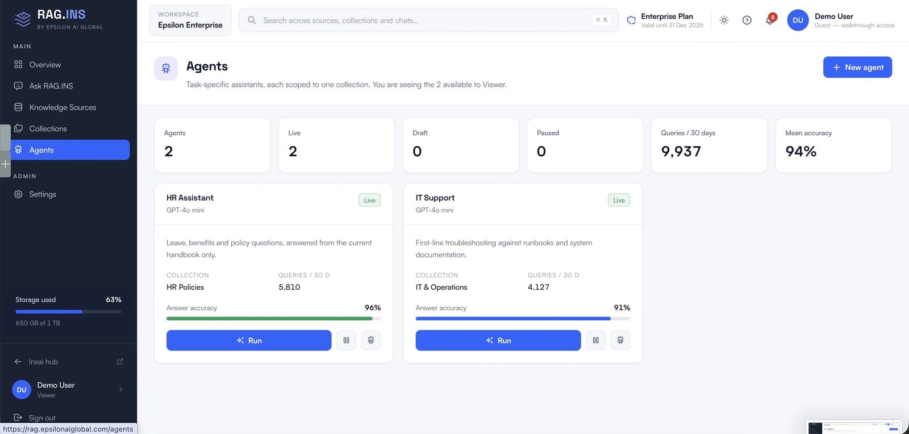This screenshot has width=909, height=434.
Task: Click the Sign out arrow icon
Action: [18, 418]
